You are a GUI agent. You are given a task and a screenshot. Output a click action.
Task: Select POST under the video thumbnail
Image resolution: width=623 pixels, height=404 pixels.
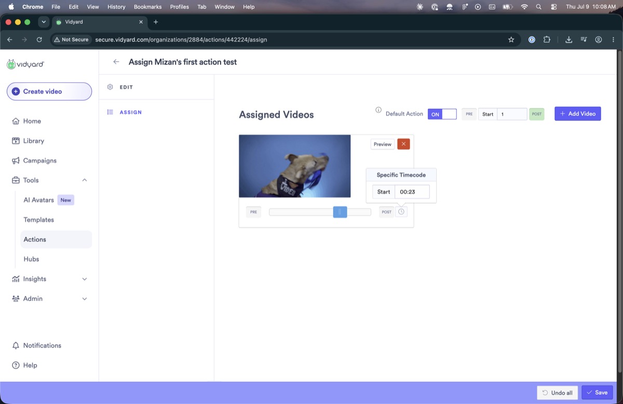[x=387, y=212]
